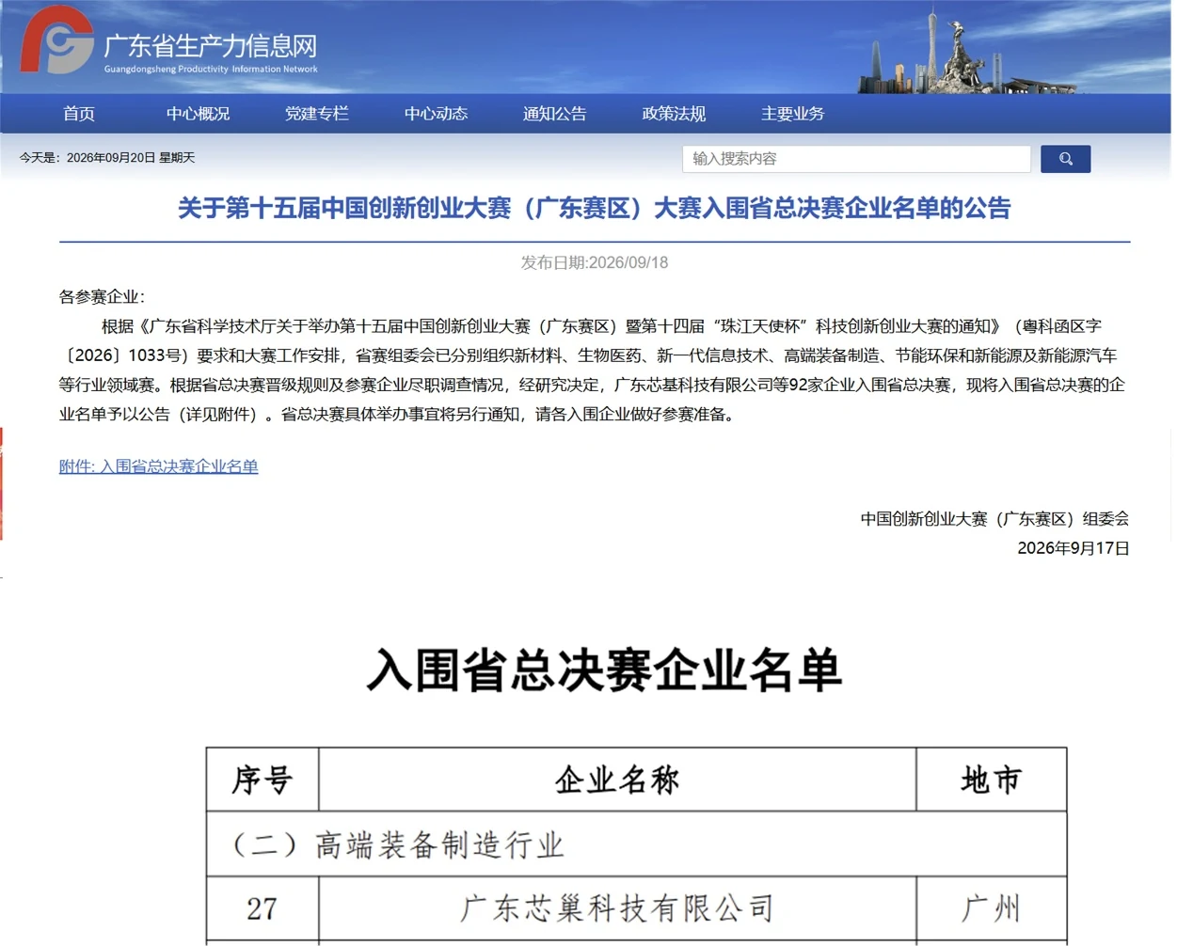Click the signature 中国创新创业大赛（广东赛区）组委会

pyautogui.click(x=994, y=519)
